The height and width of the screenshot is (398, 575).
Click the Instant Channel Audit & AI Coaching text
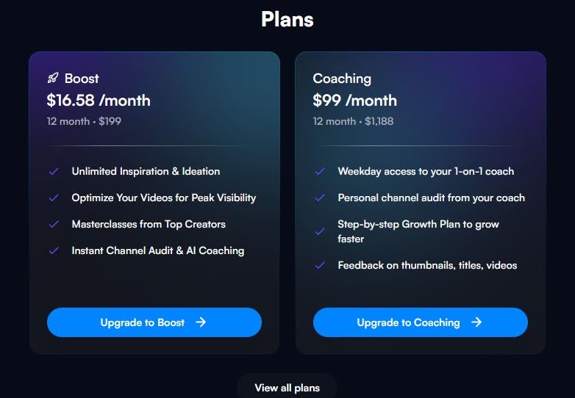[158, 250]
